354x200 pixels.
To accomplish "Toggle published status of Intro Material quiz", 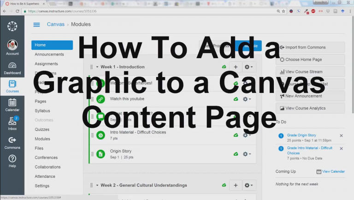I will 236,135.
